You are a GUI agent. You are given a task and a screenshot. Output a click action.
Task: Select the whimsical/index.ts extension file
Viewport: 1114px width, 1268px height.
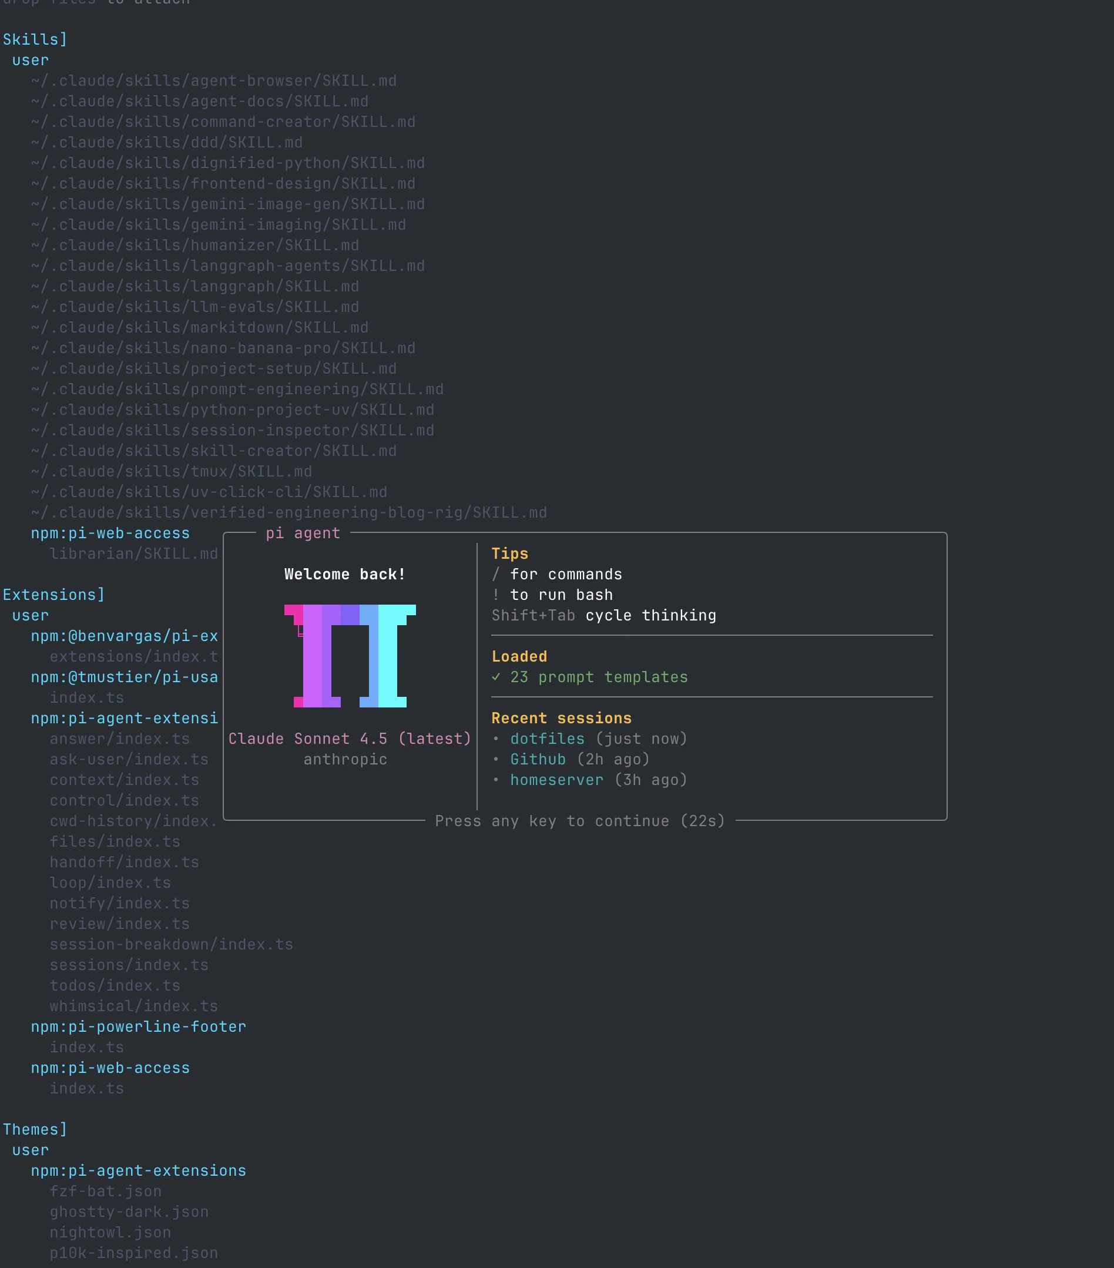(x=133, y=1005)
